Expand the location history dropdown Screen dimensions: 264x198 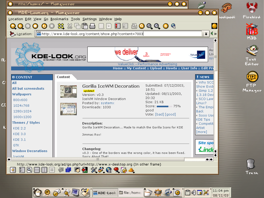206,34
